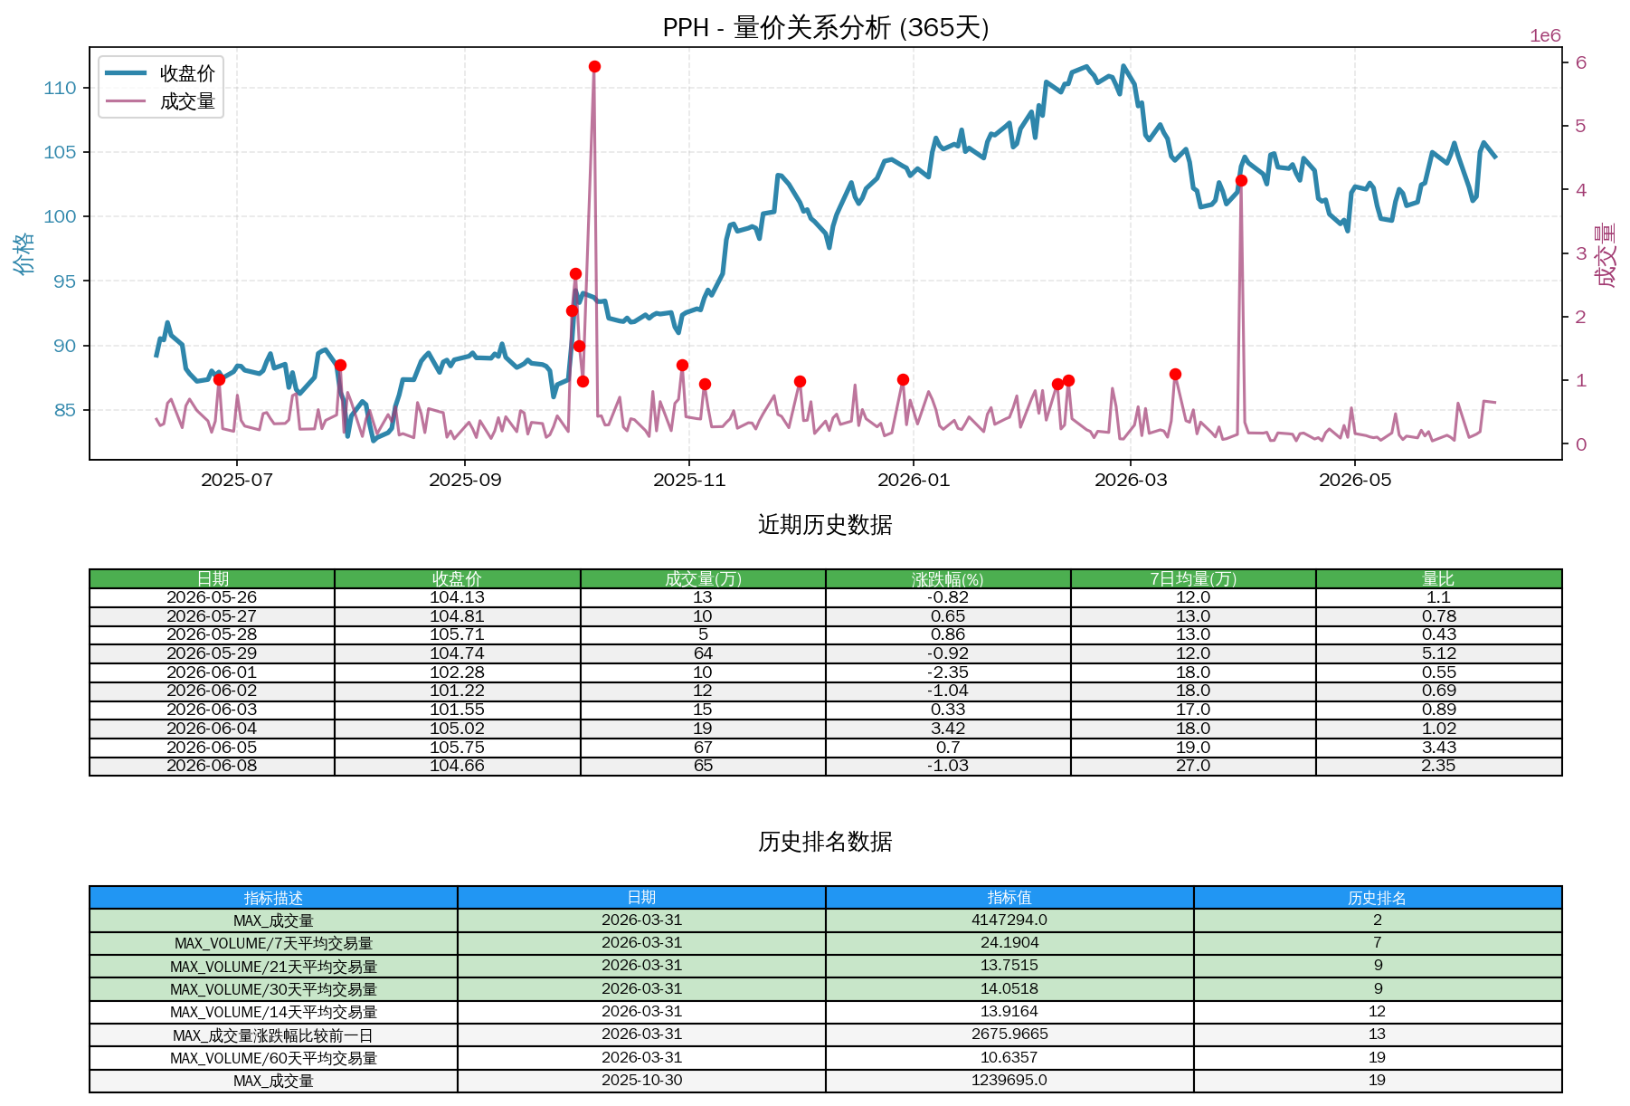
Task: Select the date cell 2026-05-29
Action: [x=212, y=653]
